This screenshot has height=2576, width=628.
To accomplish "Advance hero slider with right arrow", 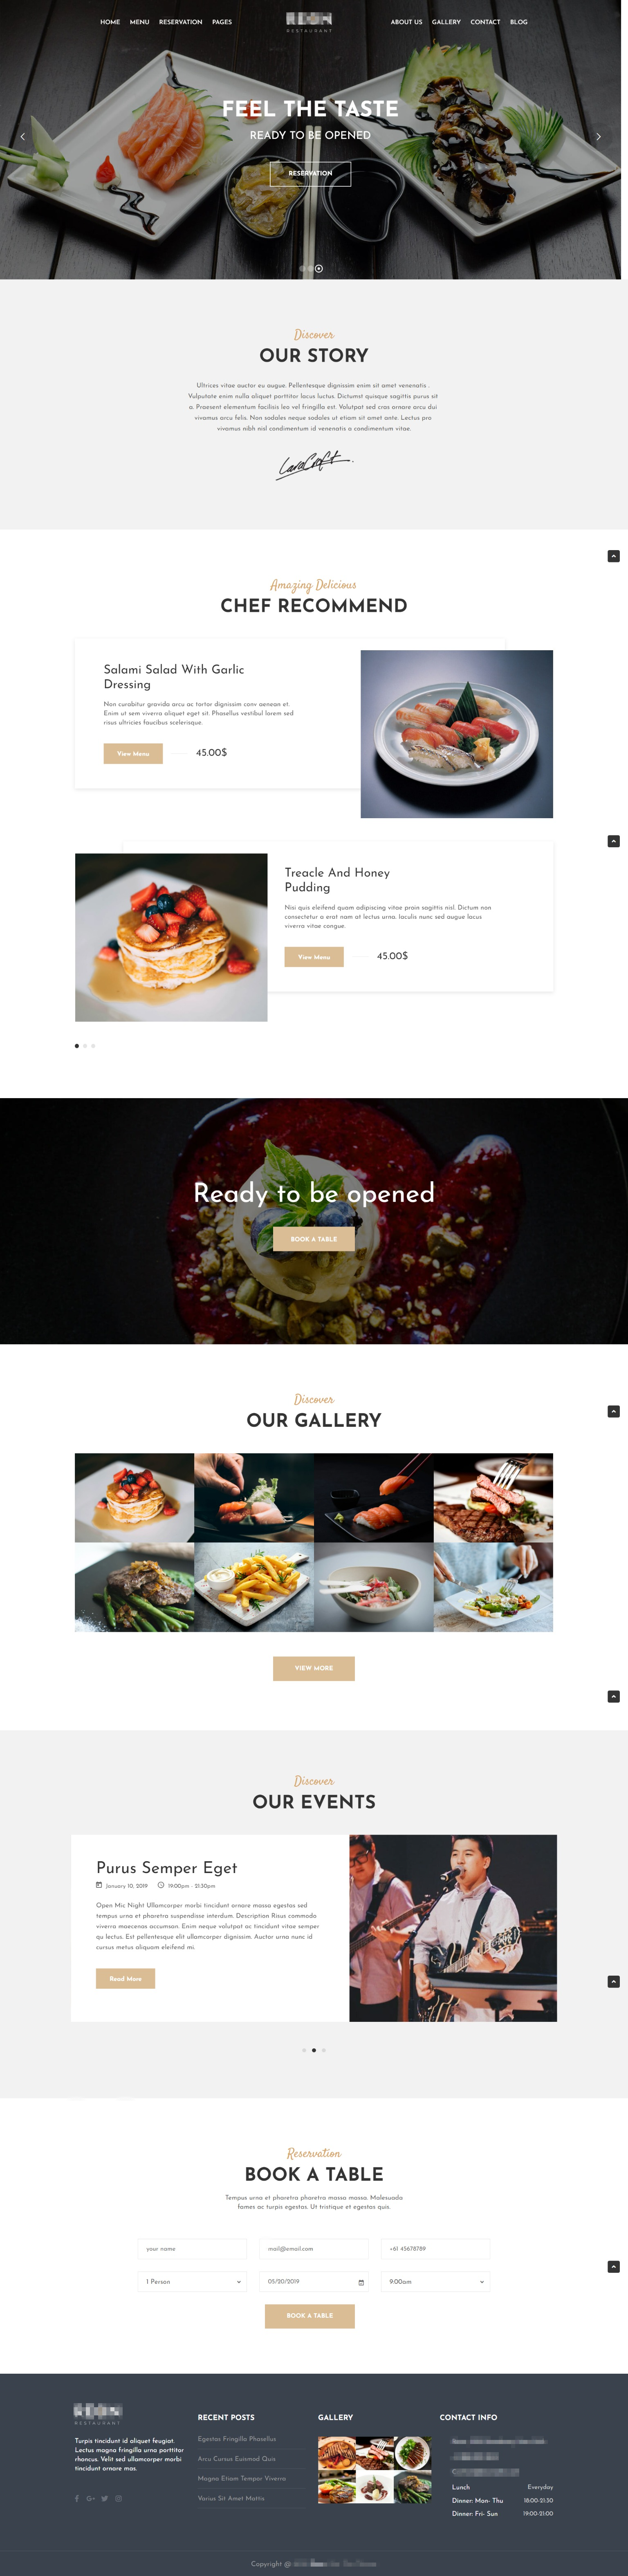I will [x=598, y=136].
